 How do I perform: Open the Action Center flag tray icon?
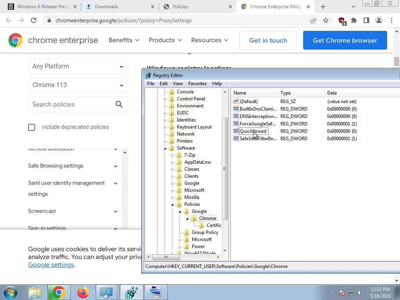click(342, 293)
